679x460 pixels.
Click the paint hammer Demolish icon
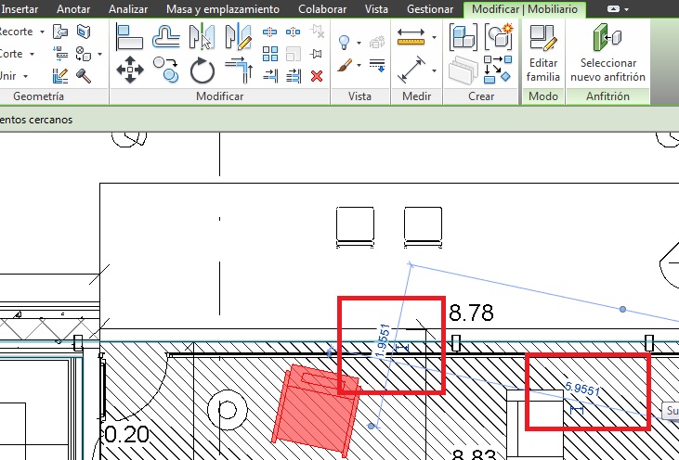[x=83, y=75]
